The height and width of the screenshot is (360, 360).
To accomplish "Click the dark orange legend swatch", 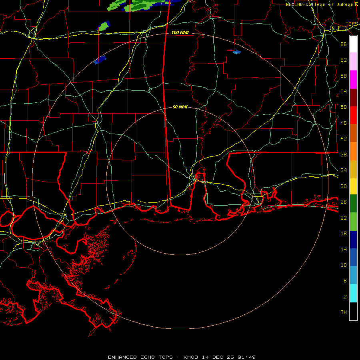I will [x=353, y=133].
